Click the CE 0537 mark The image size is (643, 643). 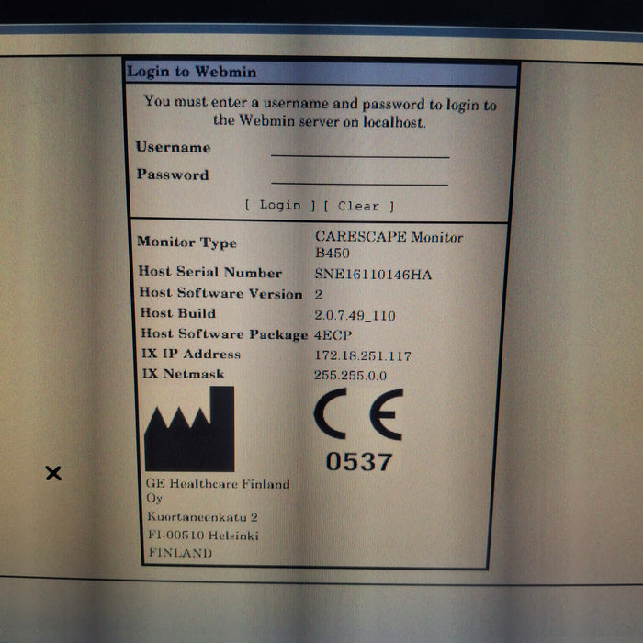[359, 430]
